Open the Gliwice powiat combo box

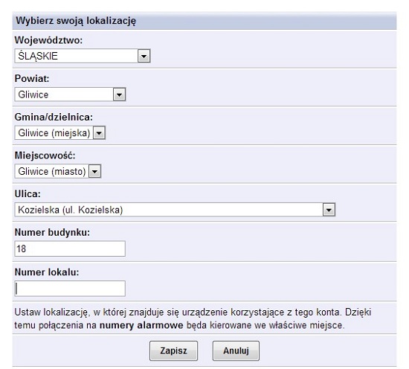70,94
